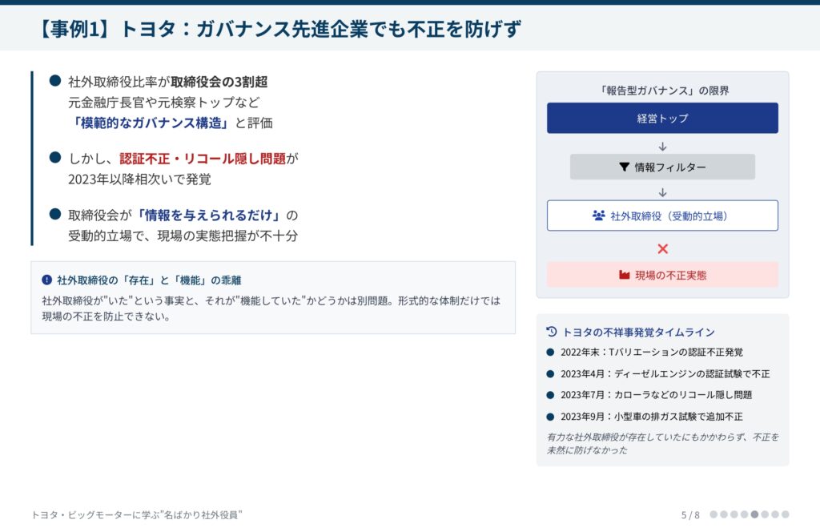Click the red X mark in the diagram
Screen dimensions: 820x532
[662, 249]
